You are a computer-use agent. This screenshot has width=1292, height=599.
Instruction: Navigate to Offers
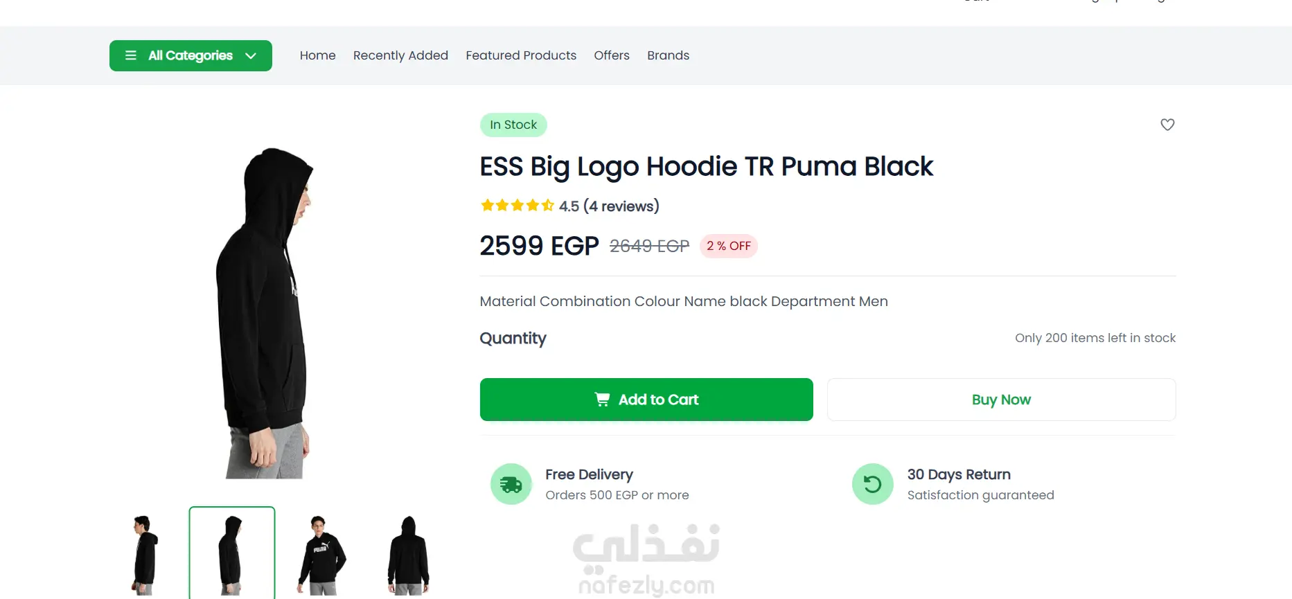pos(612,55)
